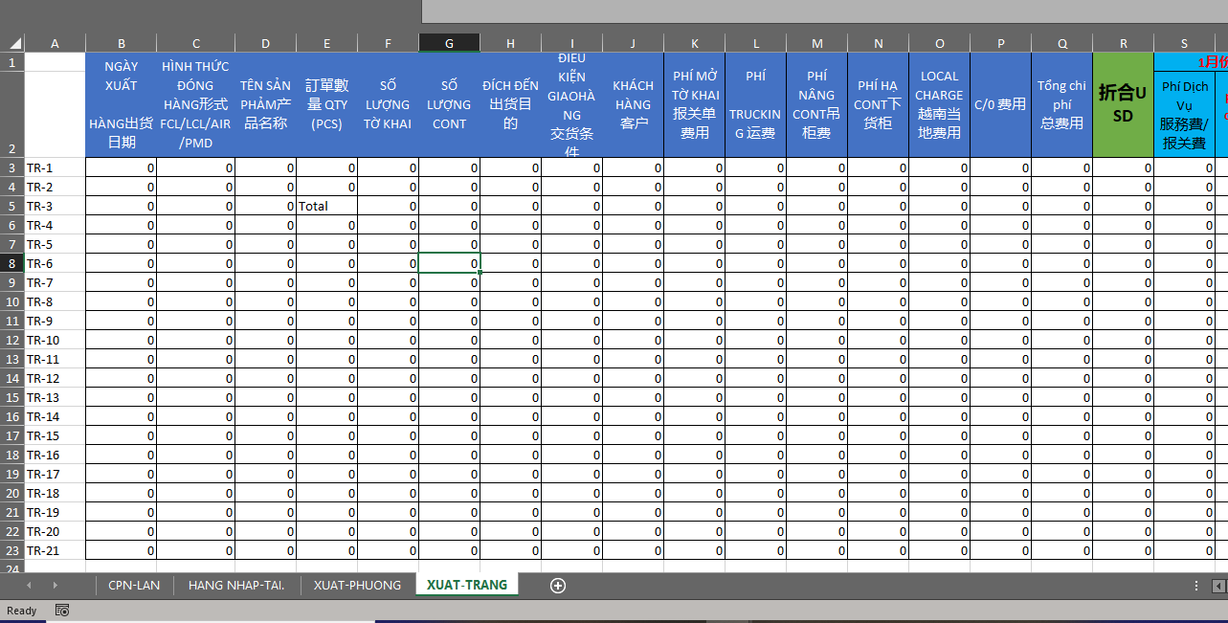Select column R header
Viewport: 1228px width, 623px height.
1123,43
